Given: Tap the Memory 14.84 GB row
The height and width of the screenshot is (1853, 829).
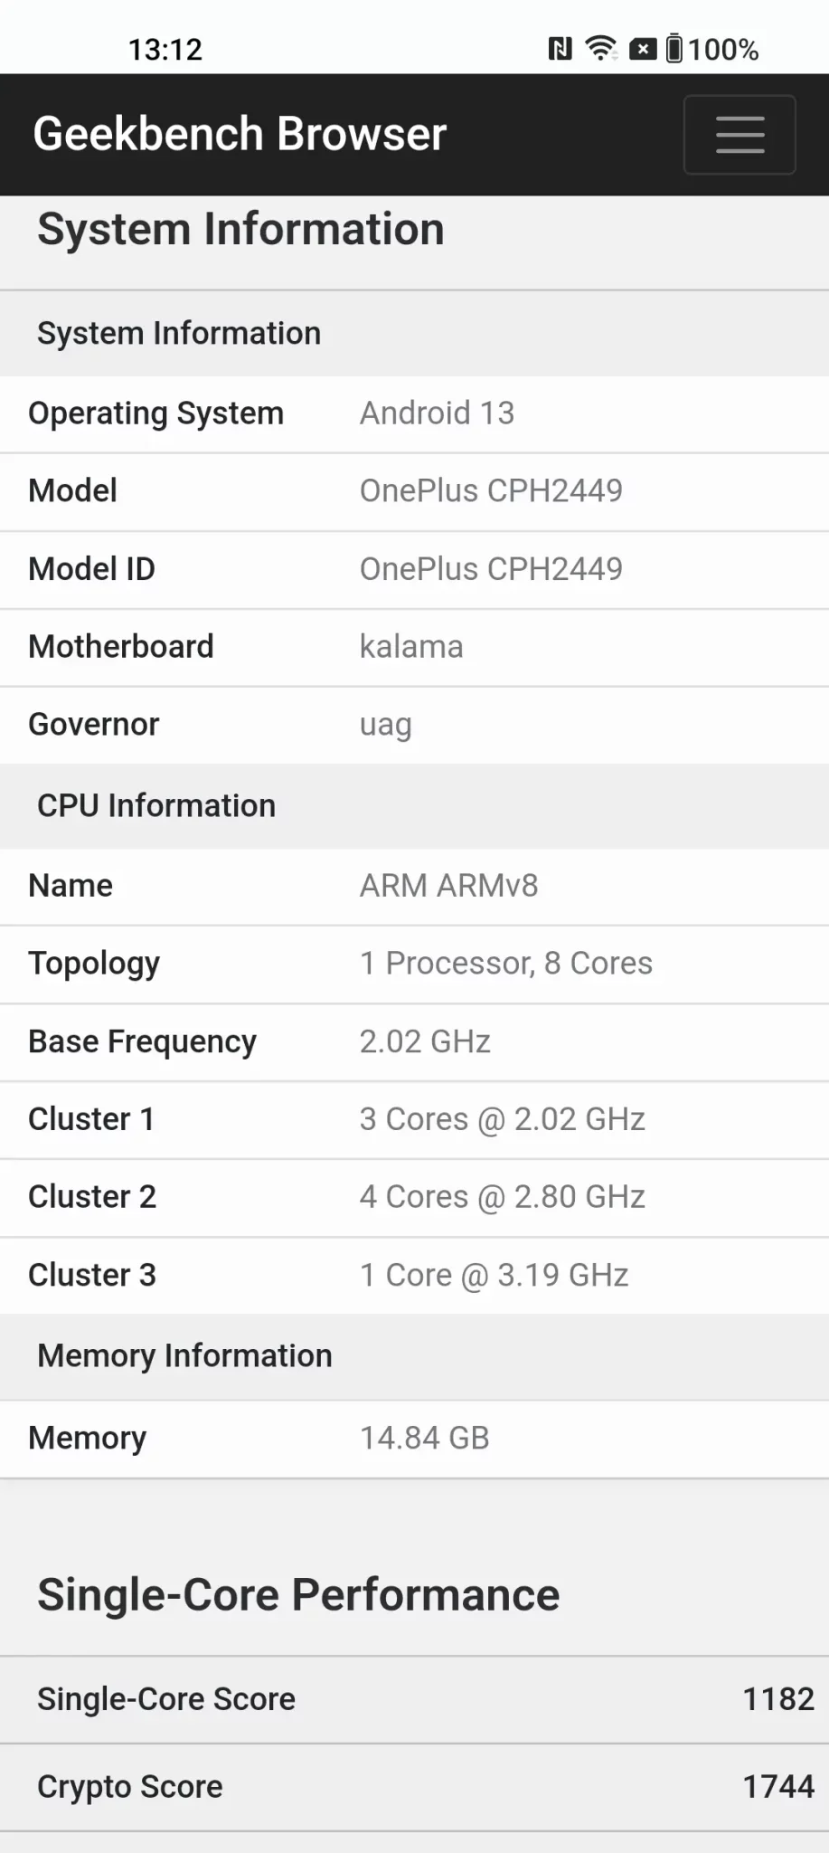Looking at the screenshot, I should (414, 1438).
